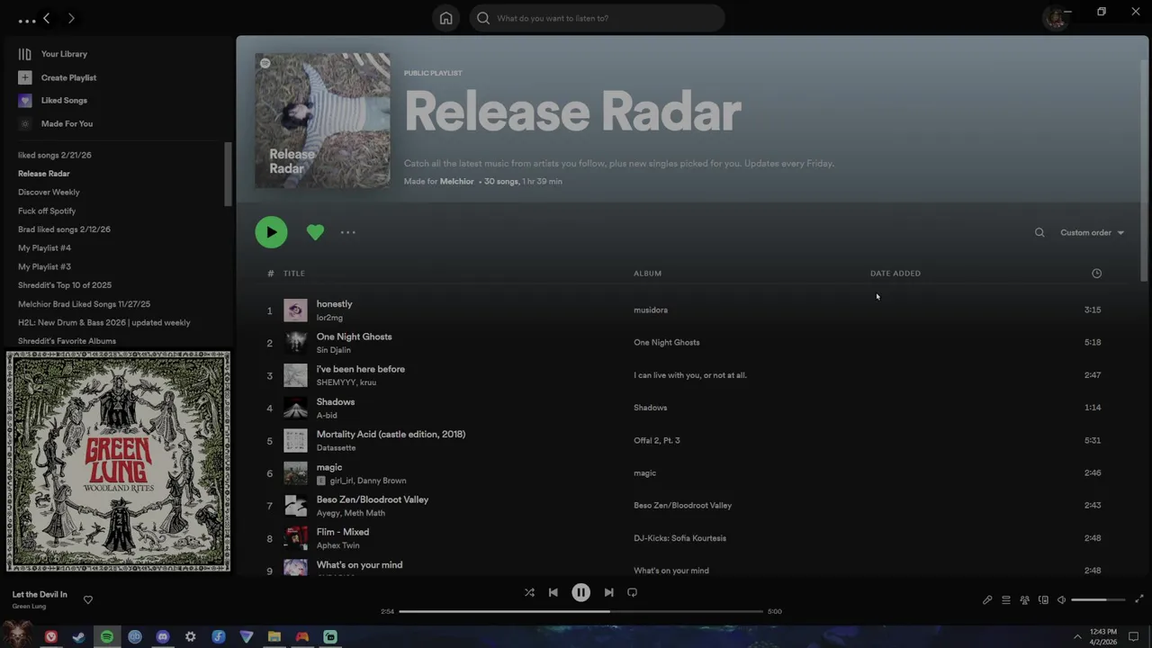Select 'Mortality Acid (castle edition, 2018)' track
The height and width of the screenshot is (648, 1152).
391,434
